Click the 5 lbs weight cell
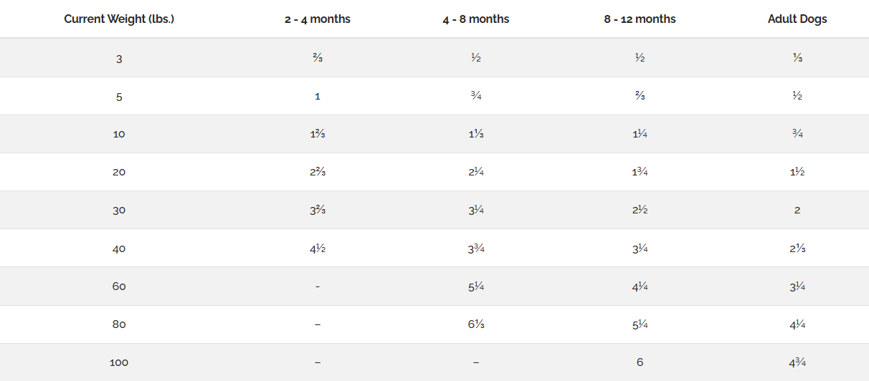The width and height of the screenshot is (869, 381). click(x=119, y=96)
